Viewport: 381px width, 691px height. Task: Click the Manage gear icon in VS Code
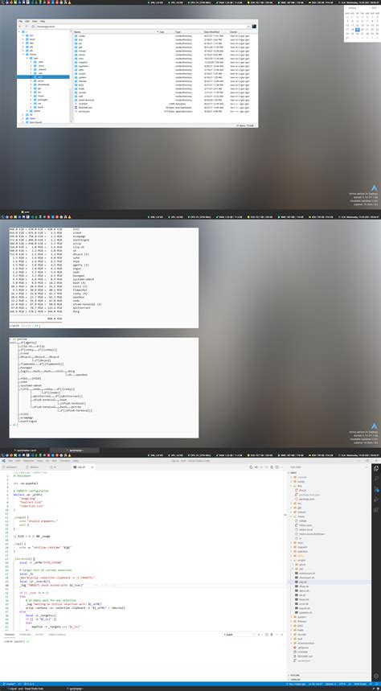coord(375,676)
